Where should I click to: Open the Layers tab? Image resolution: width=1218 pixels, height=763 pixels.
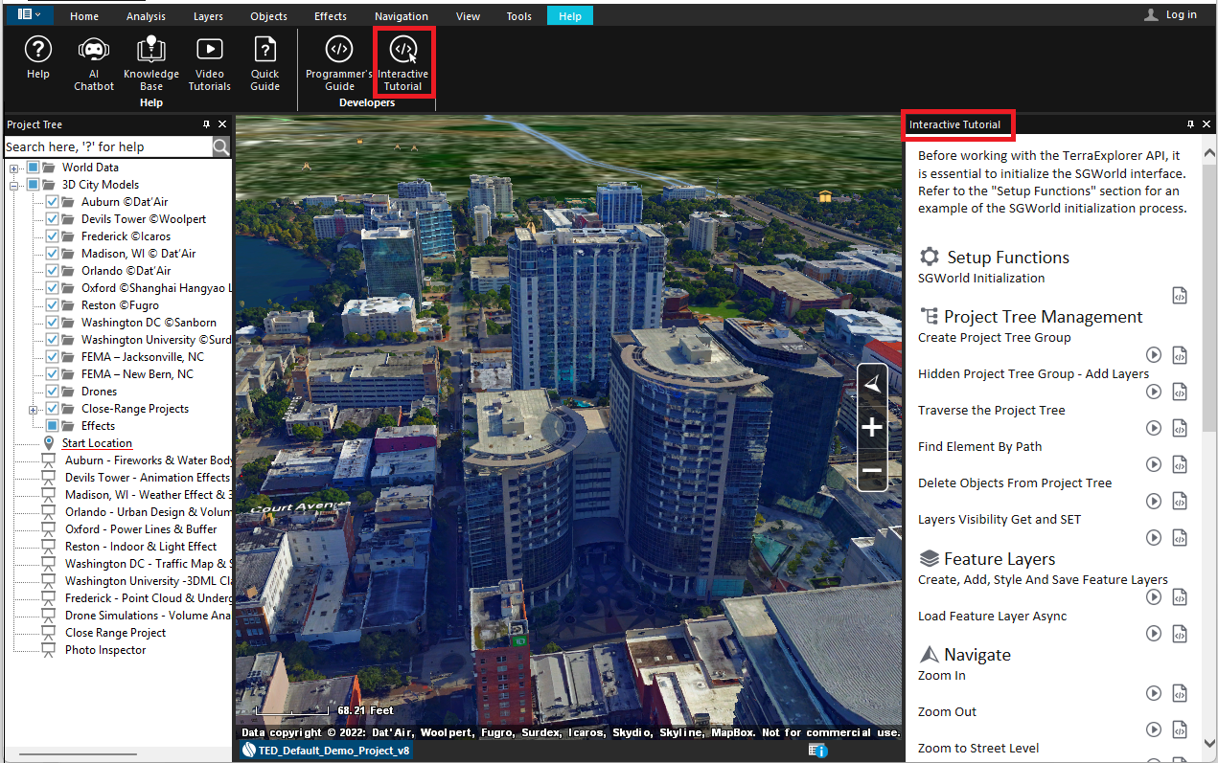point(208,16)
